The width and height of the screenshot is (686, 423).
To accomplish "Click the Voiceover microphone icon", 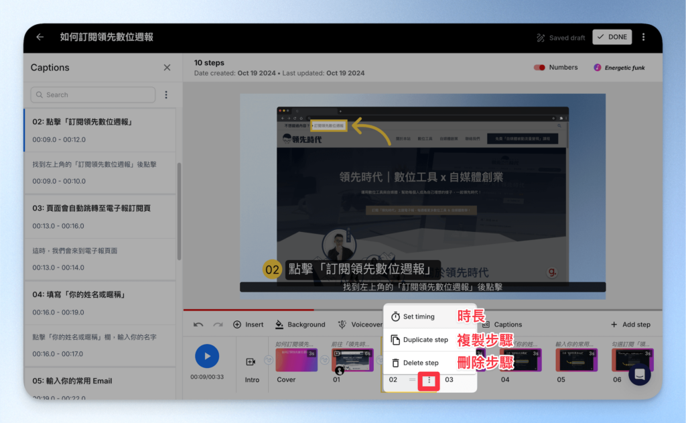I will (x=342, y=324).
